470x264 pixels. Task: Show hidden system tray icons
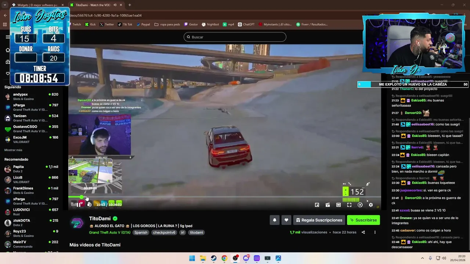[422, 258]
